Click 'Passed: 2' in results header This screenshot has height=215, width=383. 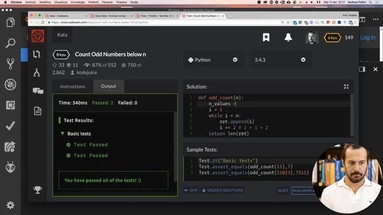(x=102, y=103)
